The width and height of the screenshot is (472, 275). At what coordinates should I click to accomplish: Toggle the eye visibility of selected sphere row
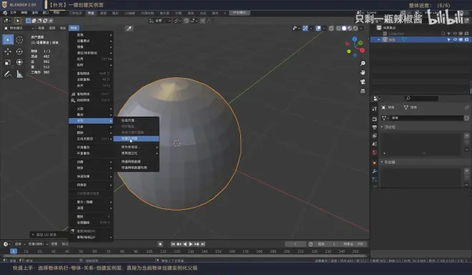click(455, 40)
